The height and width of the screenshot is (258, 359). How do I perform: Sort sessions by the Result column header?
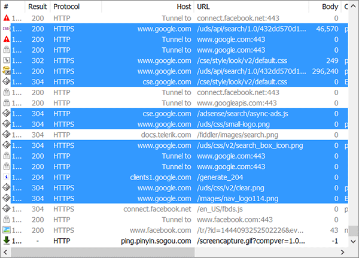tap(37, 7)
